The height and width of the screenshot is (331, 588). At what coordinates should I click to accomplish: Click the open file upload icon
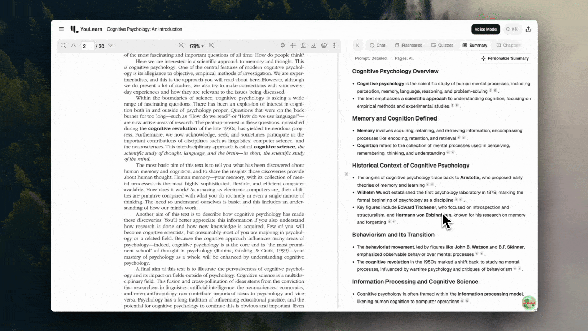coord(303,46)
